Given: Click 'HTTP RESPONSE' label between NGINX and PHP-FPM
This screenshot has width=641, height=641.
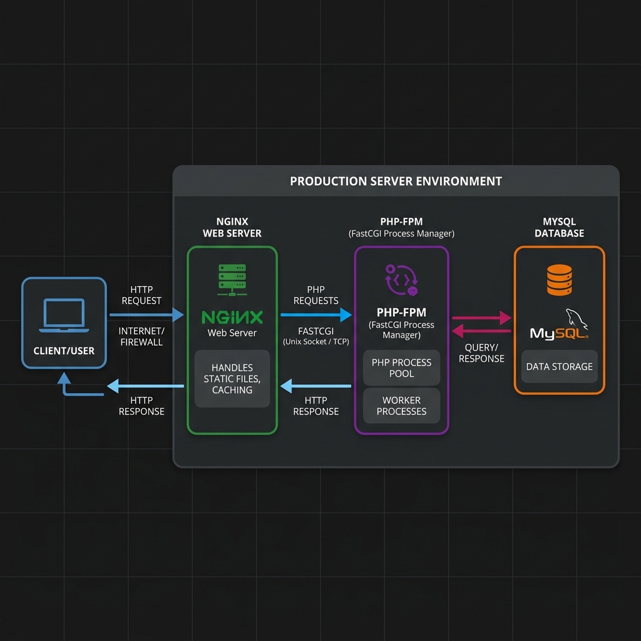Looking at the screenshot, I should pyautogui.click(x=316, y=406).
